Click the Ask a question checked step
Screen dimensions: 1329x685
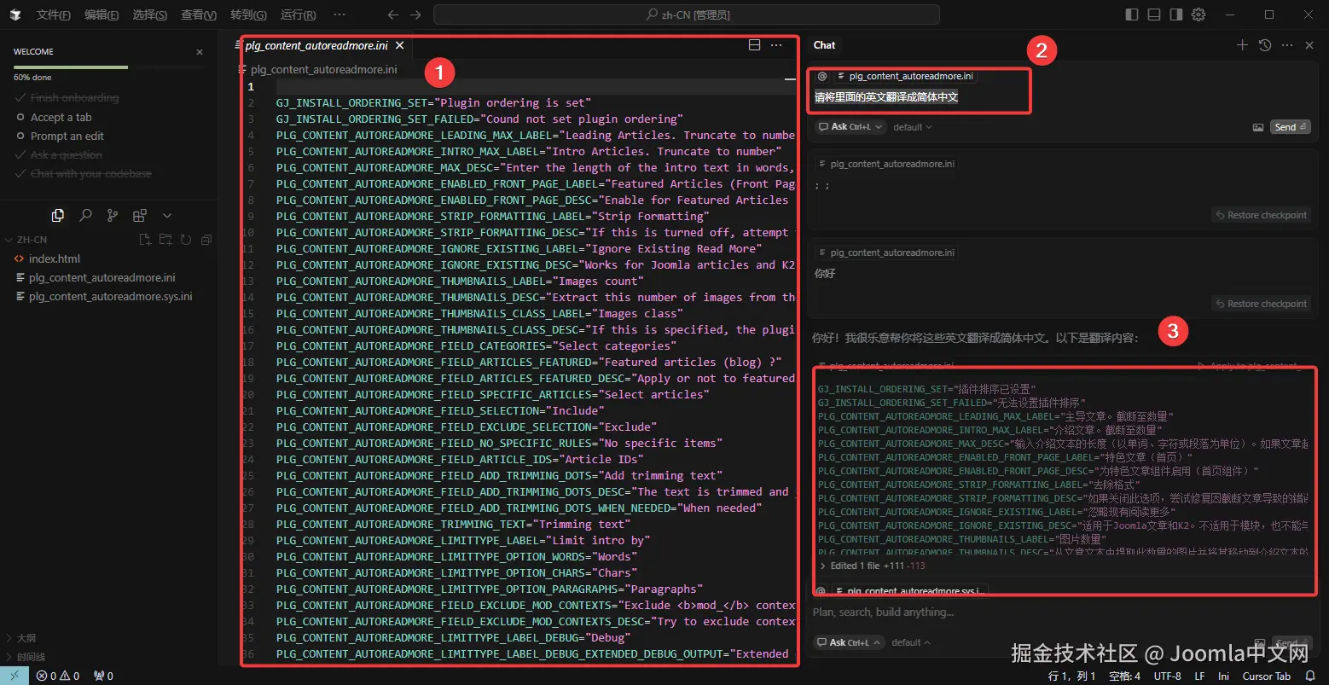[x=66, y=155]
